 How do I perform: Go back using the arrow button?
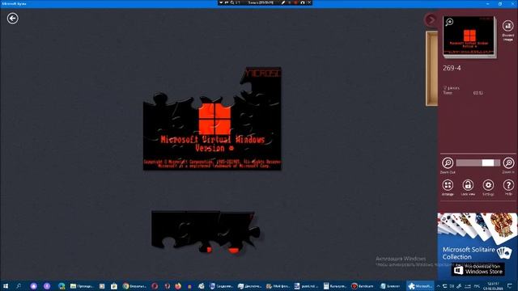tap(13, 18)
